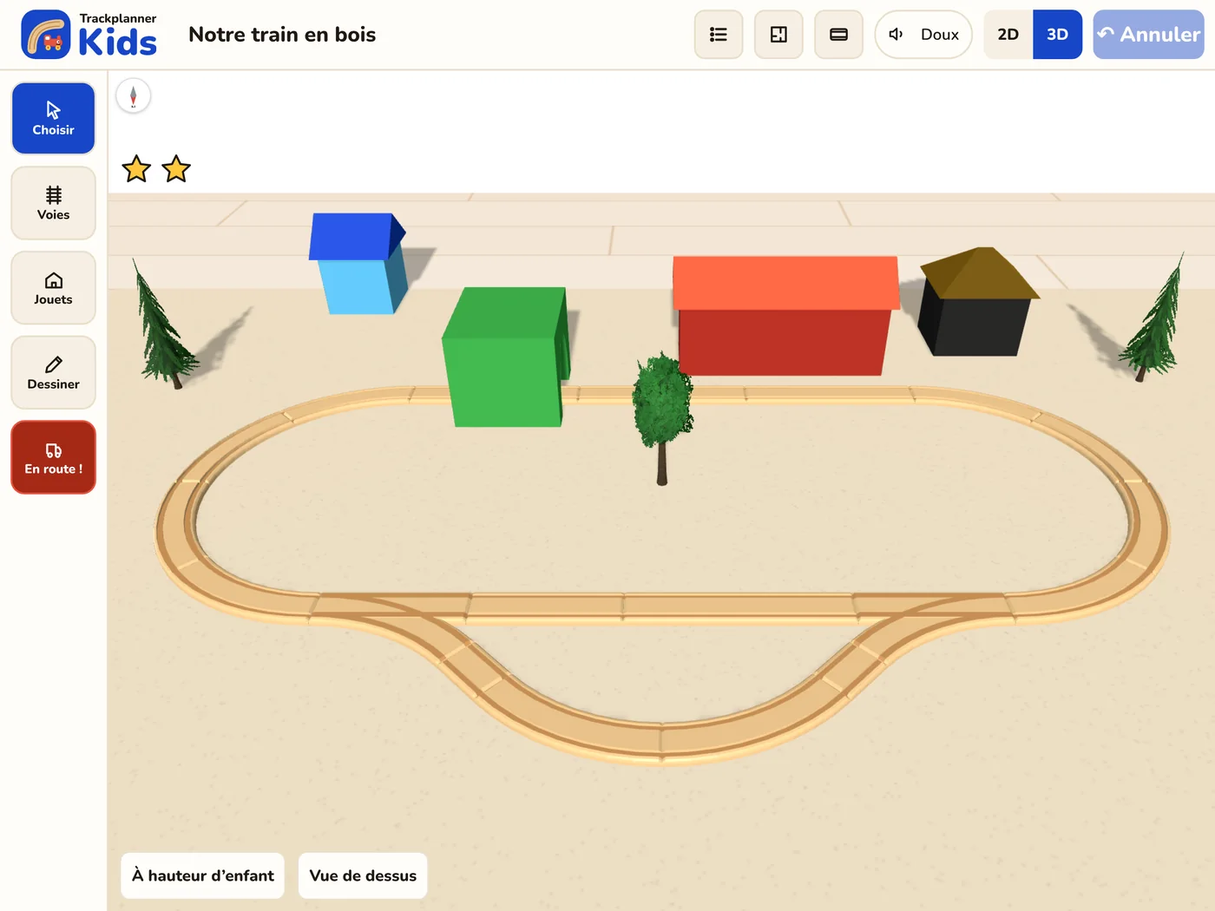This screenshot has width=1215, height=911.
Task: Click the Trackplanner Kids logo
Action: click(x=89, y=35)
